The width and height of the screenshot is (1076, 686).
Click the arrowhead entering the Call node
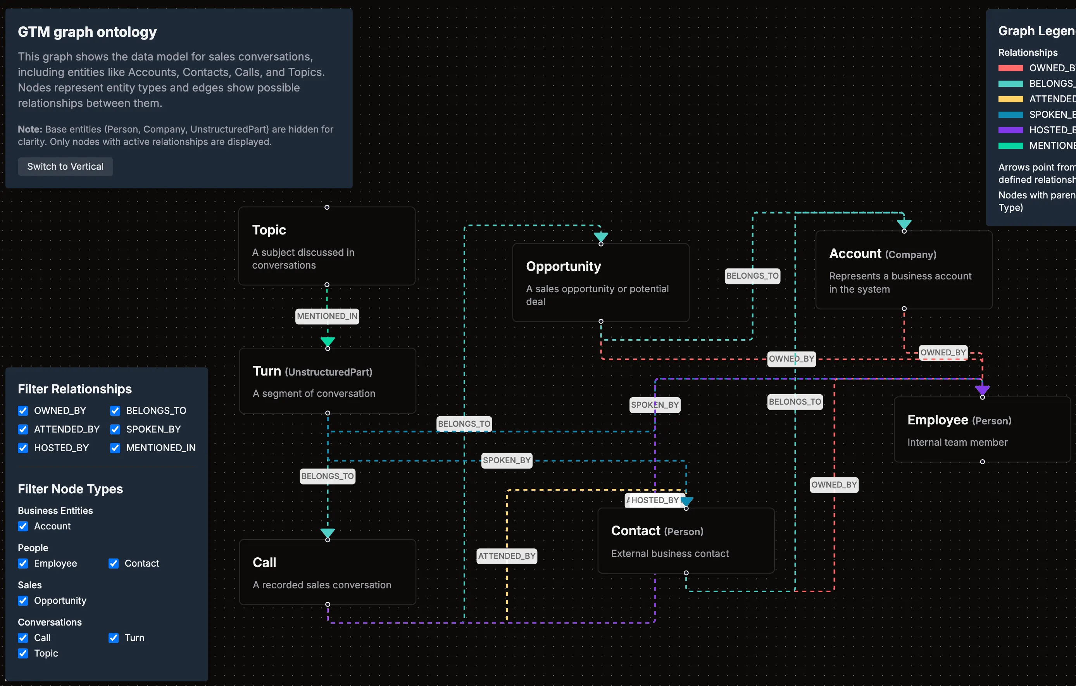(328, 533)
